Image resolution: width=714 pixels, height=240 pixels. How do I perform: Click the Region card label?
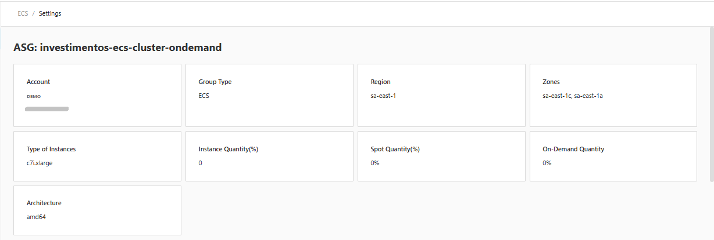click(380, 82)
